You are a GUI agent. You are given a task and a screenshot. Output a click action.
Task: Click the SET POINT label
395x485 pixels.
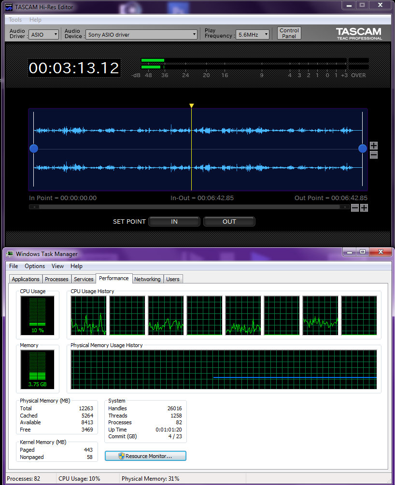(x=129, y=221)
